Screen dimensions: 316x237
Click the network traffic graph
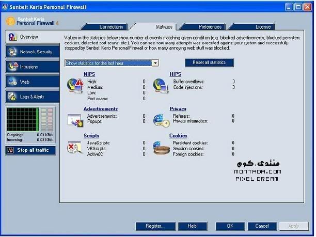point(23,119)
